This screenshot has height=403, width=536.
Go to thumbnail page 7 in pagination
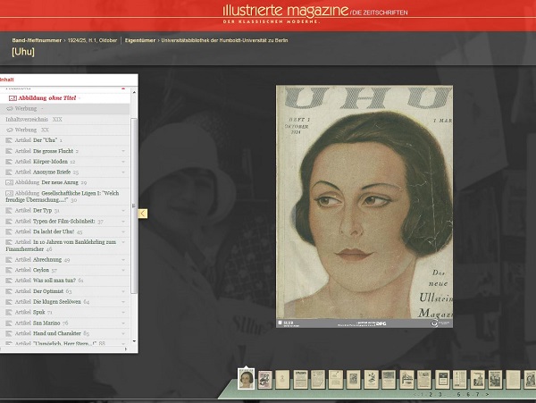[478, 394]
